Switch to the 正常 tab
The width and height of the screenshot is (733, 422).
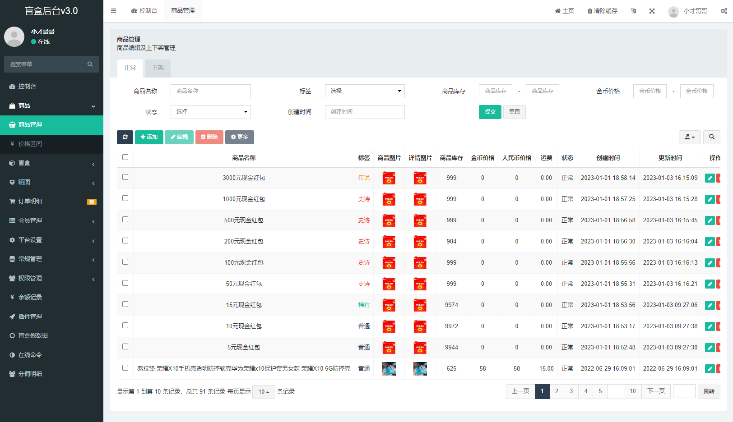click(x=130, y=68)
